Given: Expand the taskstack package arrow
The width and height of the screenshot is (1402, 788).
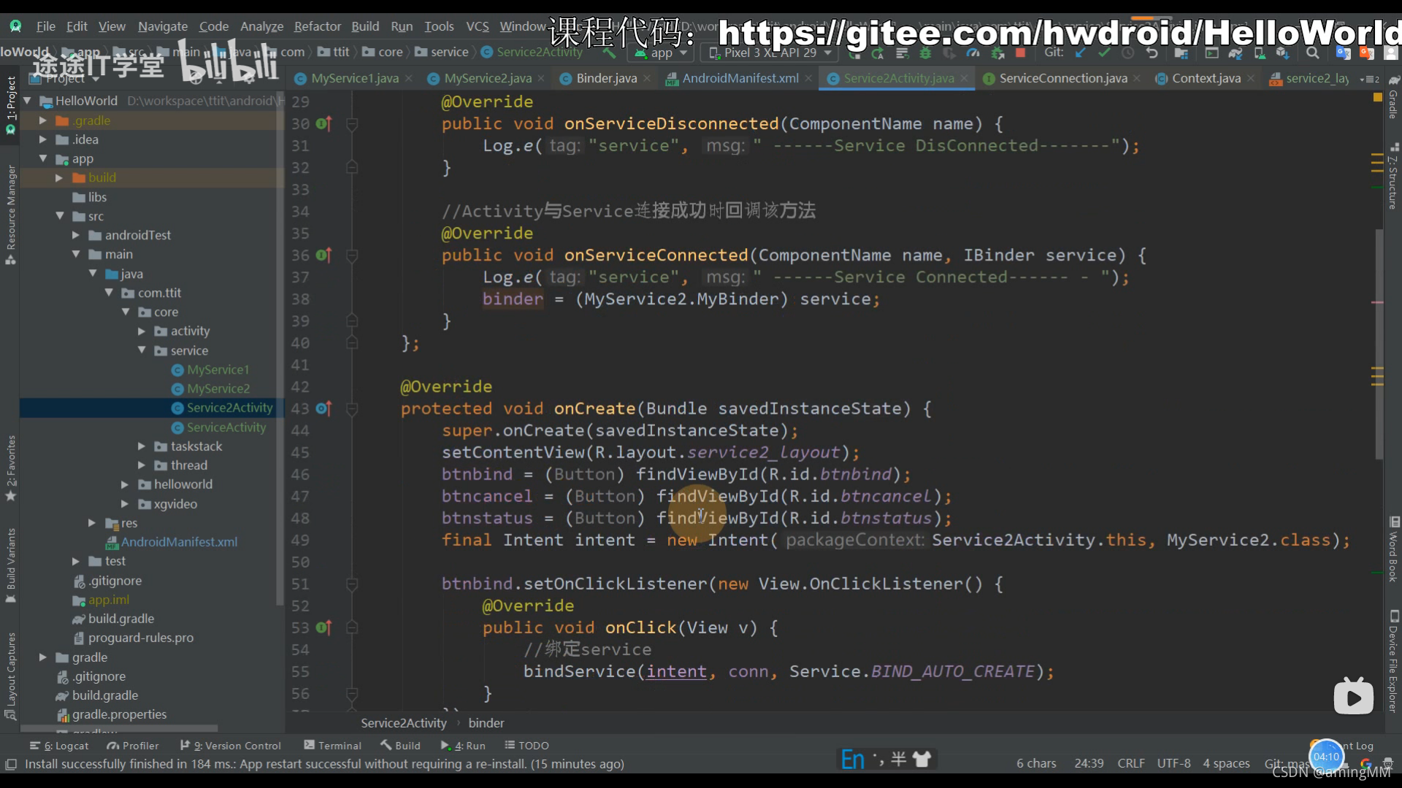Looking at the screenshot, I should pyautogui.click(x=142, y=446).
